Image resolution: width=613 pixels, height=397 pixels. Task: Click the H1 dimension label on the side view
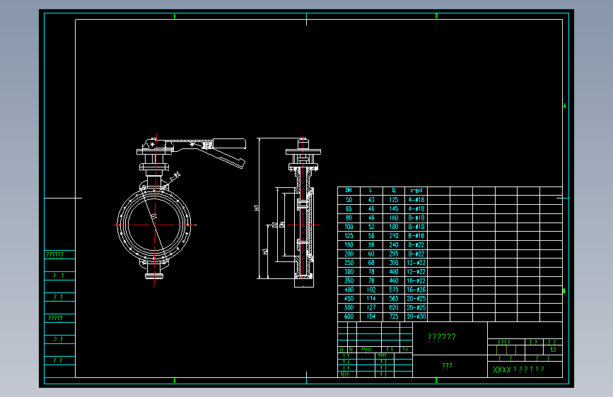(257, 208)
